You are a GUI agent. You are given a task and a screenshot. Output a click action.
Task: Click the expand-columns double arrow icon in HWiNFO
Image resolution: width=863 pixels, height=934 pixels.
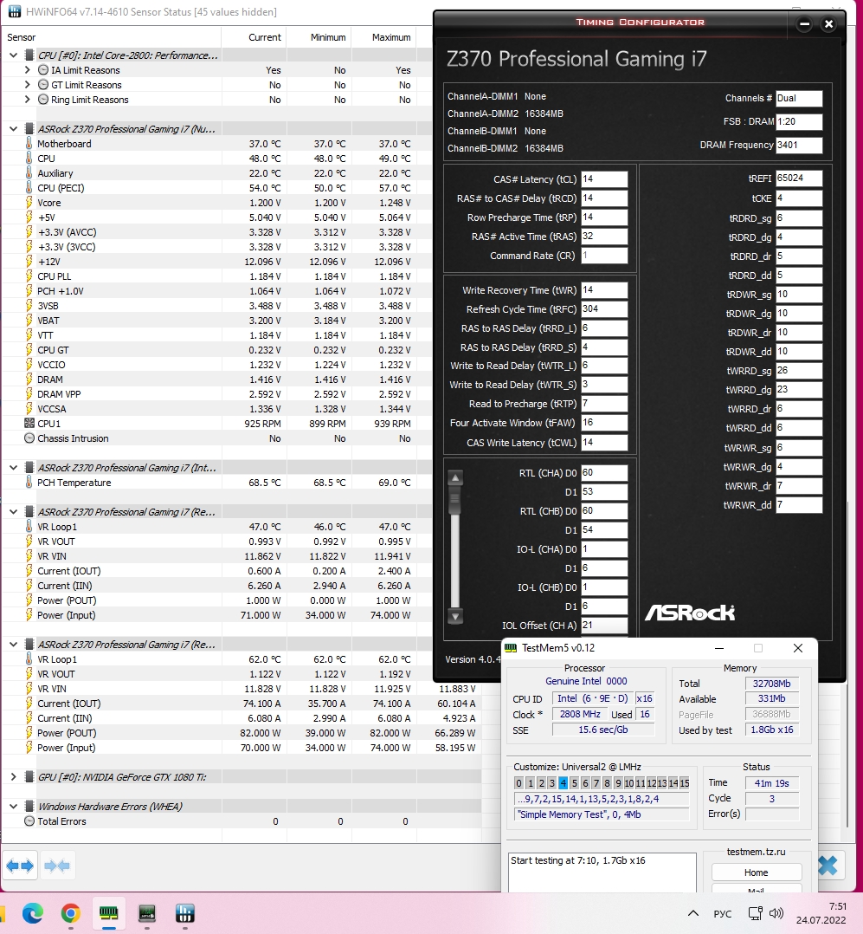click(20, 866)
